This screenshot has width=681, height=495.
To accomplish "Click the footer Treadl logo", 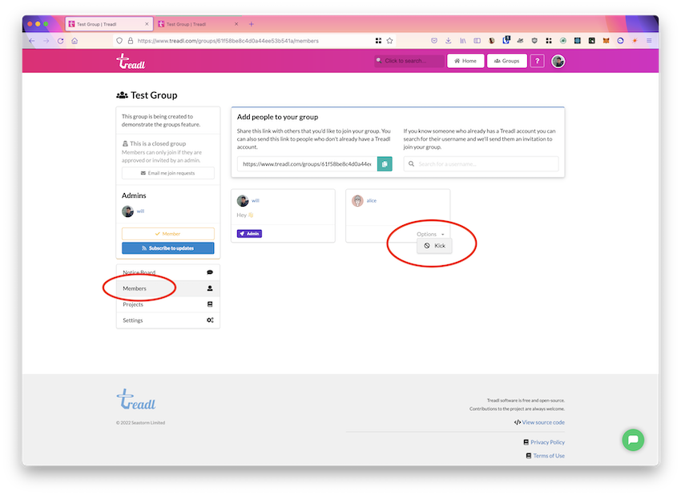I will (136, 400).
